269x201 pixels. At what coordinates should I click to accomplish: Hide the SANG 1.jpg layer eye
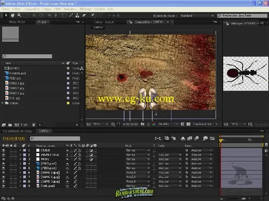click(4, 173)
